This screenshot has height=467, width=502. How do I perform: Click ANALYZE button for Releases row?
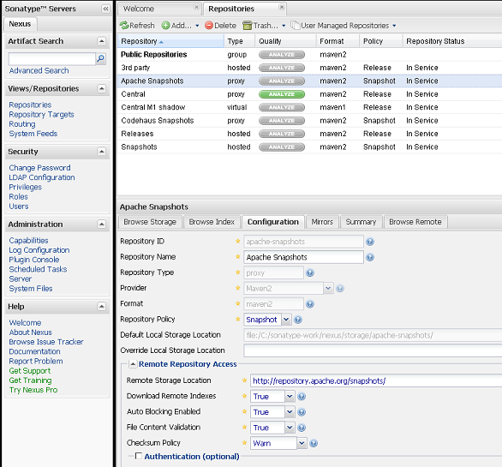click(x=282, y=134)
